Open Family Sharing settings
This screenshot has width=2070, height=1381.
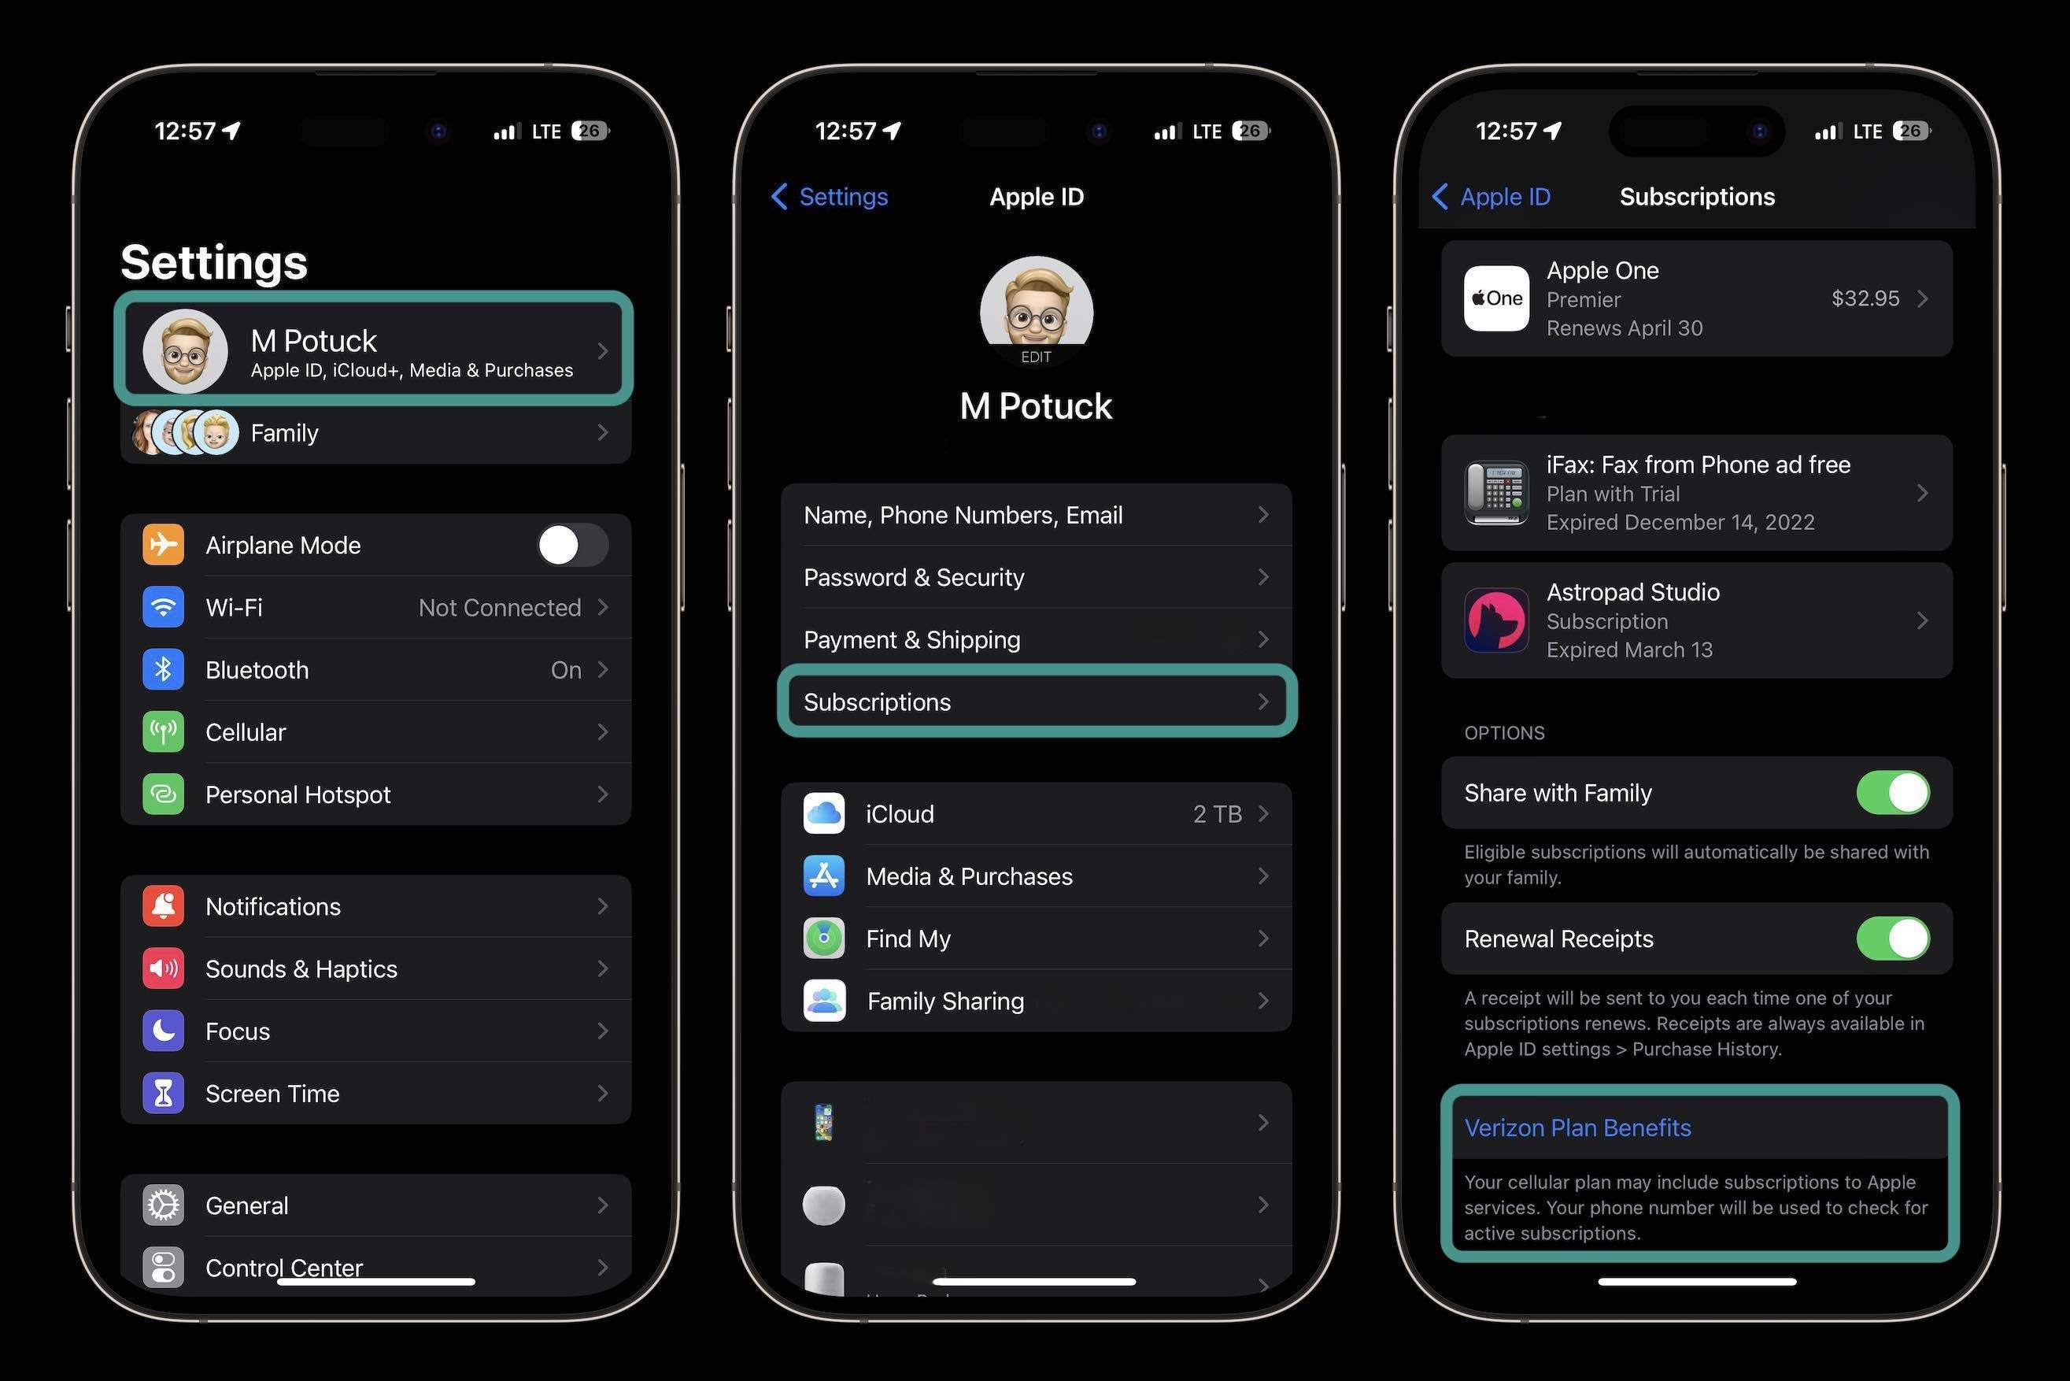click(x=1035, y=999)
